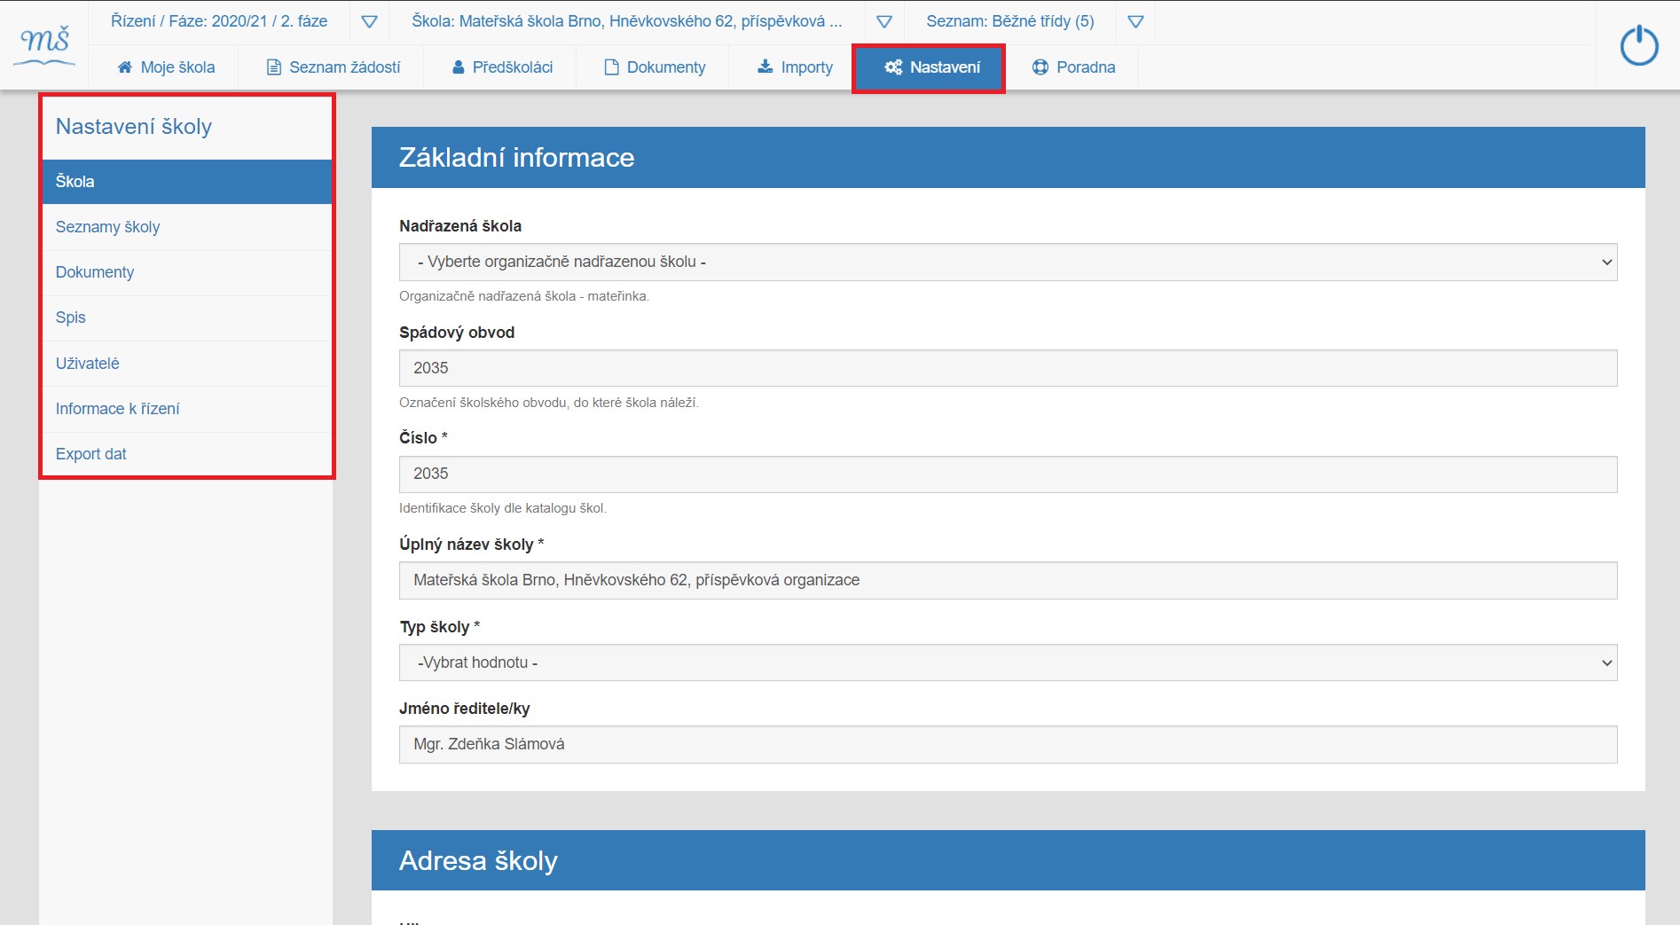Expand the Řízení / Fáze arrow
1680x925 pixels.
pyautogui.click(x=370, y=21)
